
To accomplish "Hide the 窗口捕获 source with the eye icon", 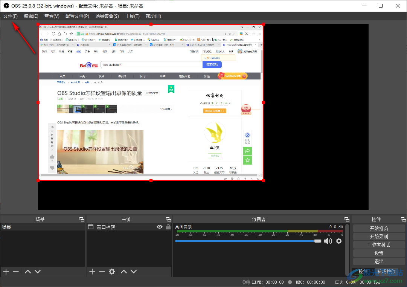I will click(160, 227).
